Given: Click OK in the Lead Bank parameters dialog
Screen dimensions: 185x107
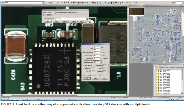Looking at the screenshot, I should pos(87,78).
